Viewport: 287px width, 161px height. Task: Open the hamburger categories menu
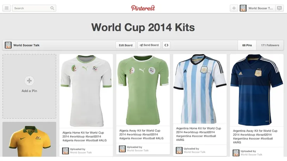point(7,8)
